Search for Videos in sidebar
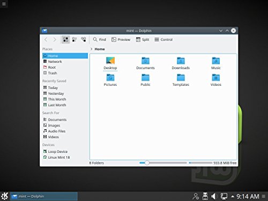 tap(65, 137)
